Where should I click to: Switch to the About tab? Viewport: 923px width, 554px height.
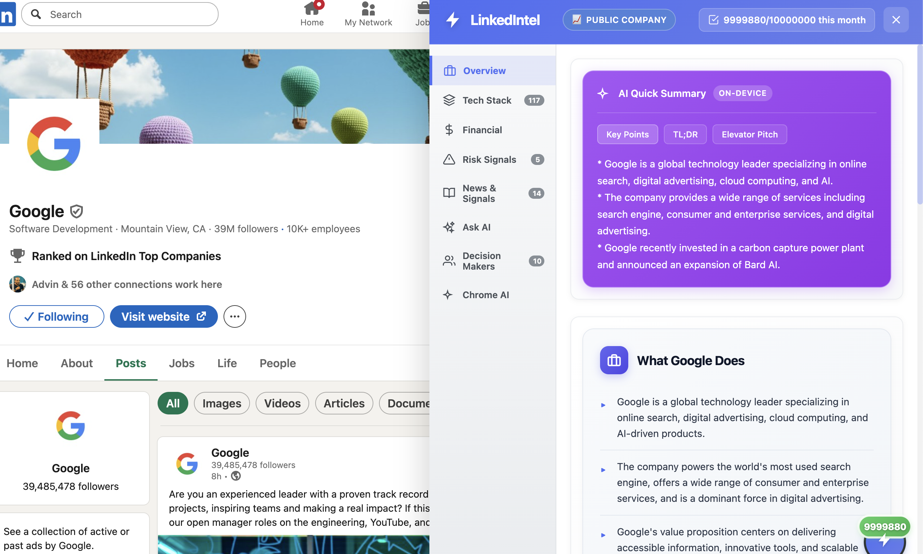tap(77, 363)
